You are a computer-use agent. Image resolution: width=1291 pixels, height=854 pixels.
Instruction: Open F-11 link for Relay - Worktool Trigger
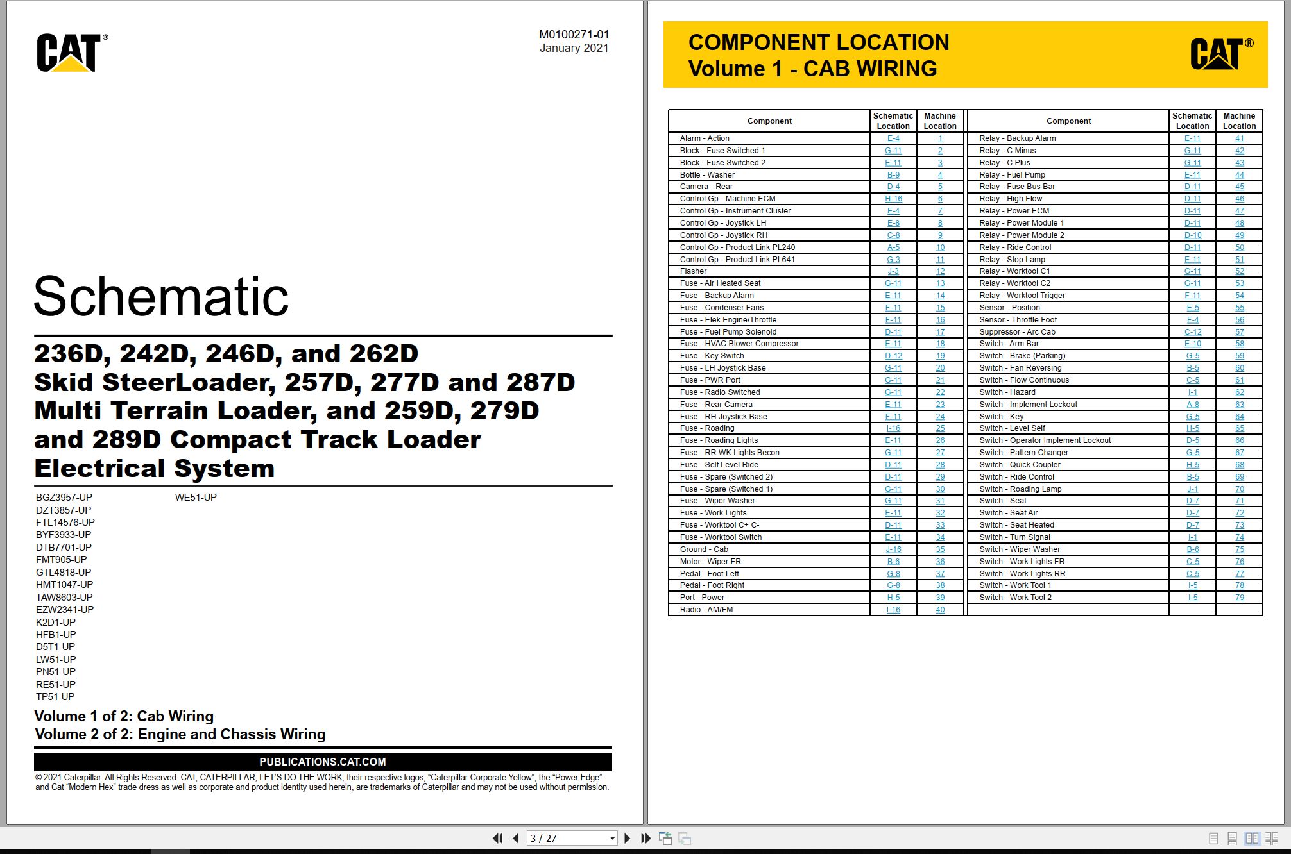pos(1192,296)
